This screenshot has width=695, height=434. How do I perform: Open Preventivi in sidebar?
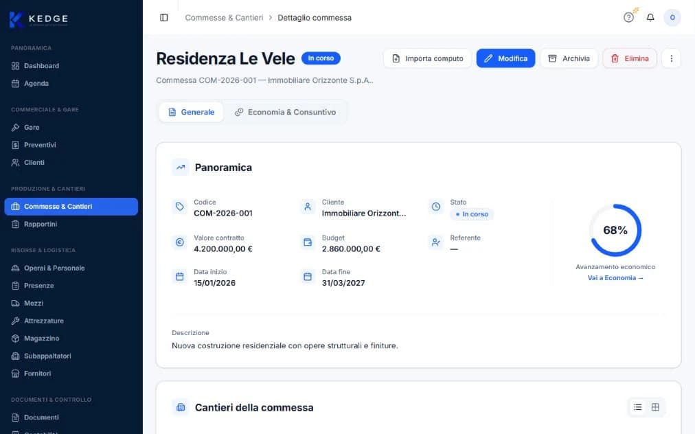(71, 145)
